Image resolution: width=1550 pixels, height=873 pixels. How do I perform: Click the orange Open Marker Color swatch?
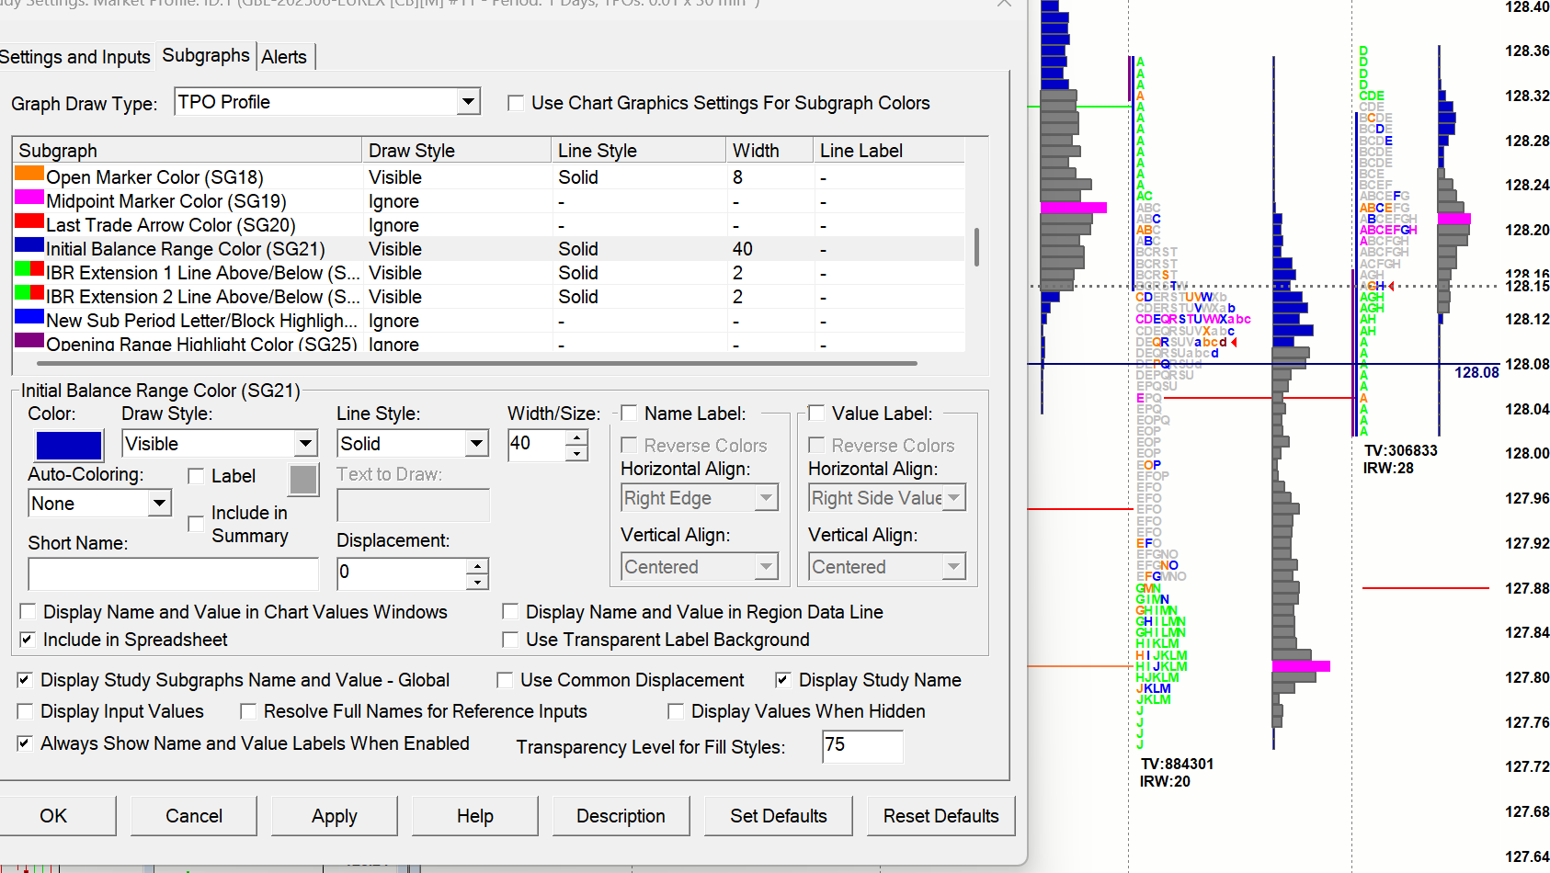coord(29,174)
